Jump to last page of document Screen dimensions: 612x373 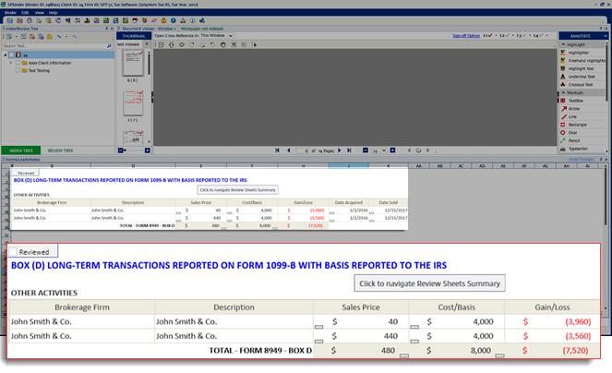click(349, 150)
